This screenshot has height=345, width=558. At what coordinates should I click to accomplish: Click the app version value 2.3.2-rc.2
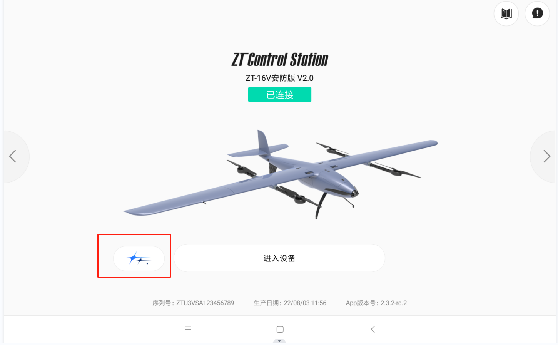(394, 303)
